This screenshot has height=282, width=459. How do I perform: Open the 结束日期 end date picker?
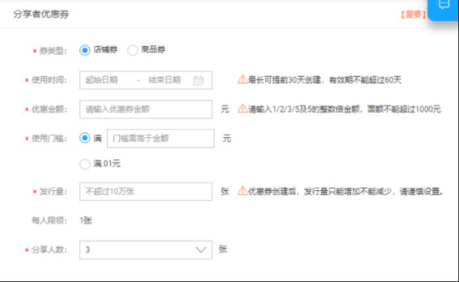165,80
